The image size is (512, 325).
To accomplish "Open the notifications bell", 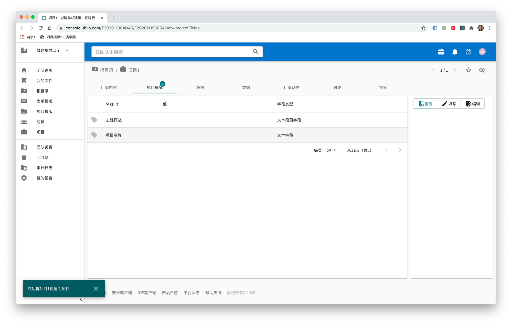I will (x=455, y=52).
